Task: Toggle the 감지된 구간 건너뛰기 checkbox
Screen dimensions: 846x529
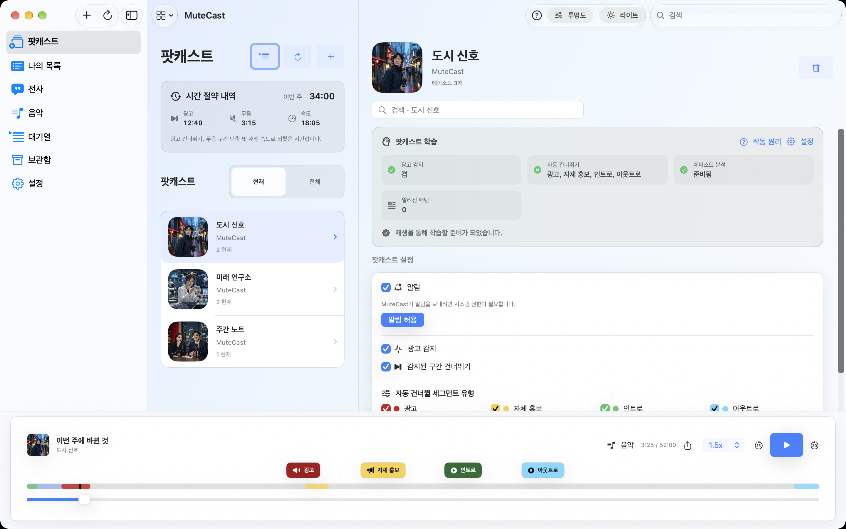Action: tap(386, 367)
